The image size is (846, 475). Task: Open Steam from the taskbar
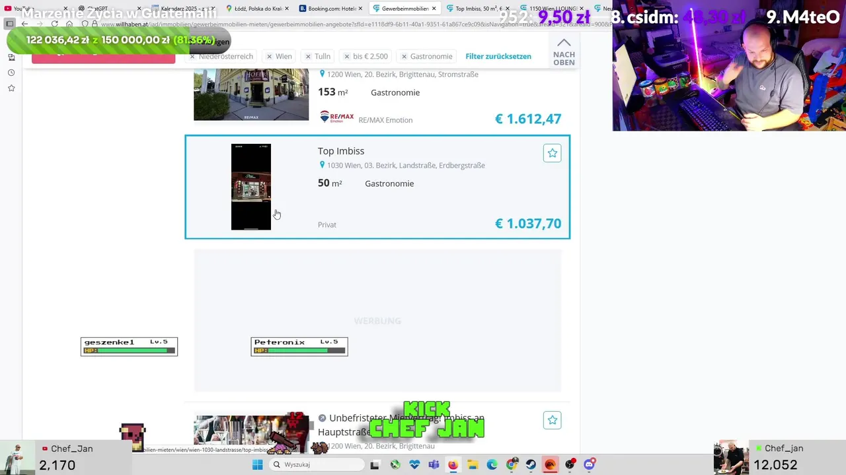click(531, 464)
